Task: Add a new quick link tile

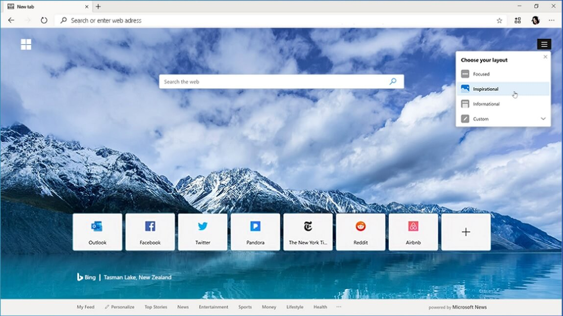Action: click(x=466, y=232)
